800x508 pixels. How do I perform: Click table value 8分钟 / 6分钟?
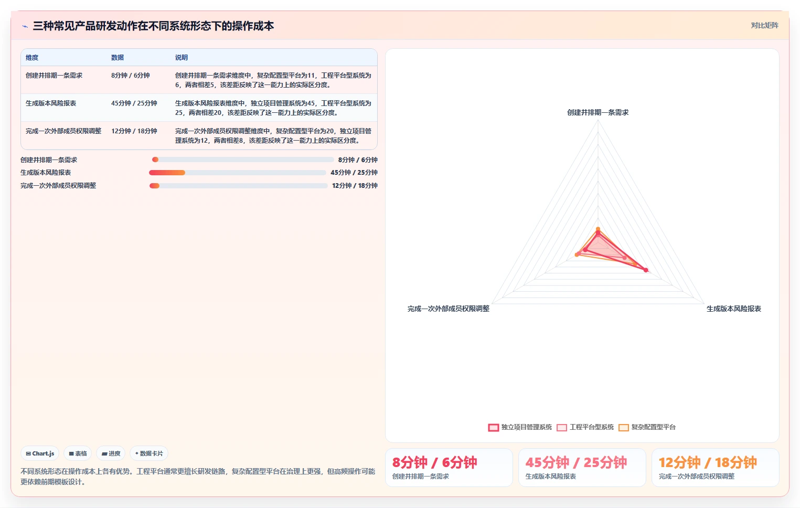[131, 76]
